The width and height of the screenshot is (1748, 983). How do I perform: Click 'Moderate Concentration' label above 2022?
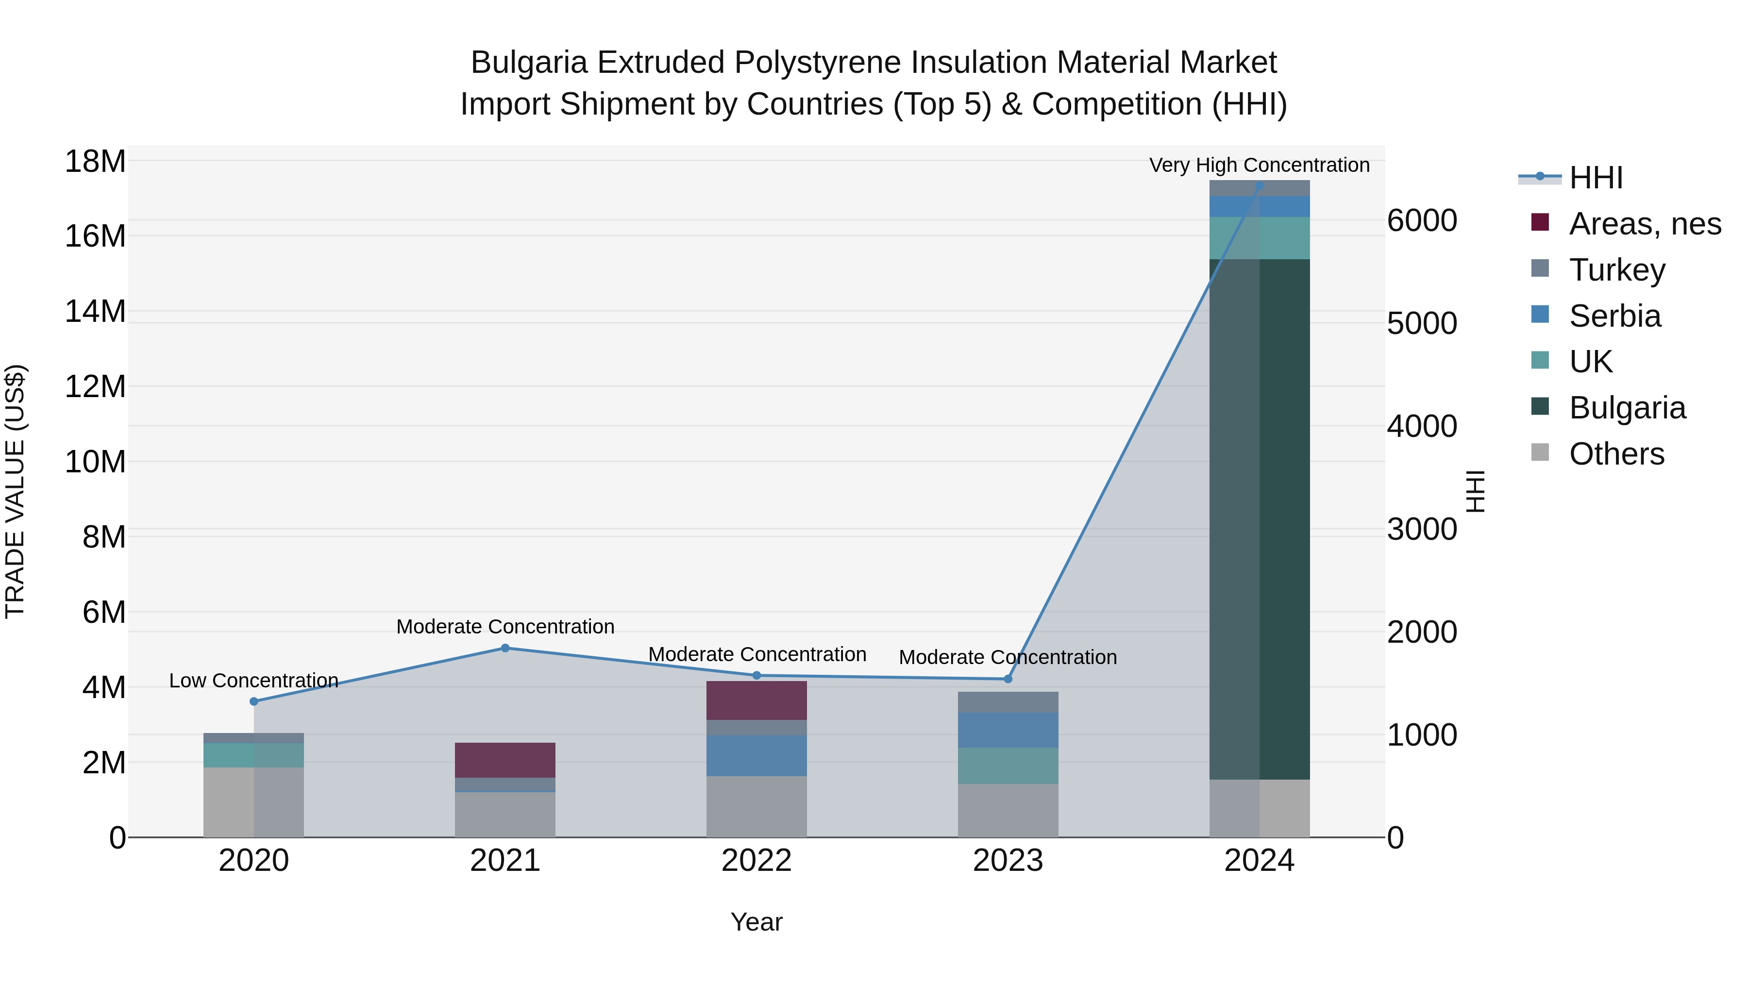tap(757, 655)
